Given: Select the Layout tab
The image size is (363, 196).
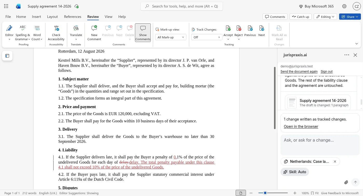Looking at the screenshot, I should click(x=52, y=17).
